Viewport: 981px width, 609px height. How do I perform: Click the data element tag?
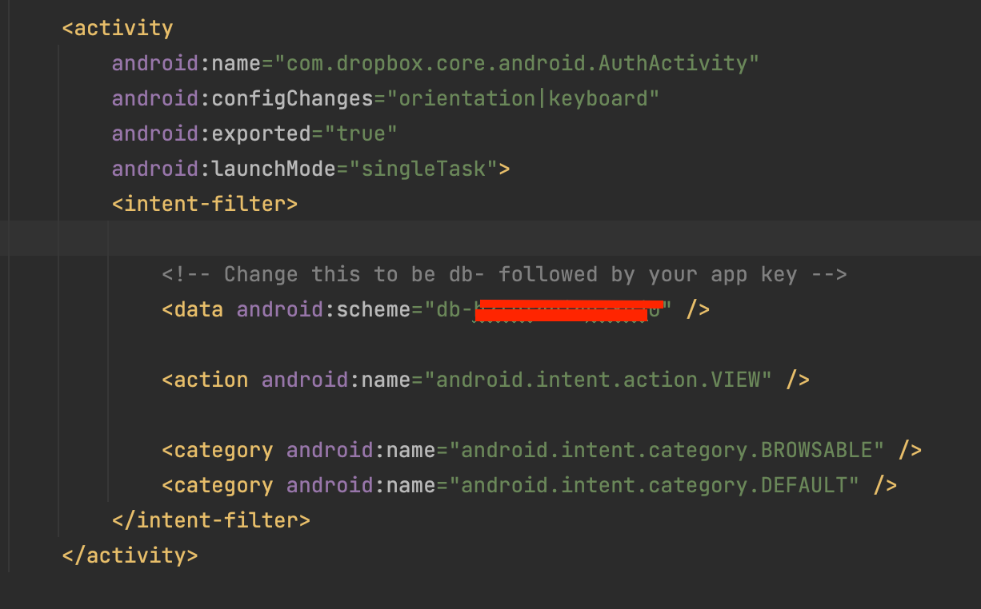click(193, 309)
